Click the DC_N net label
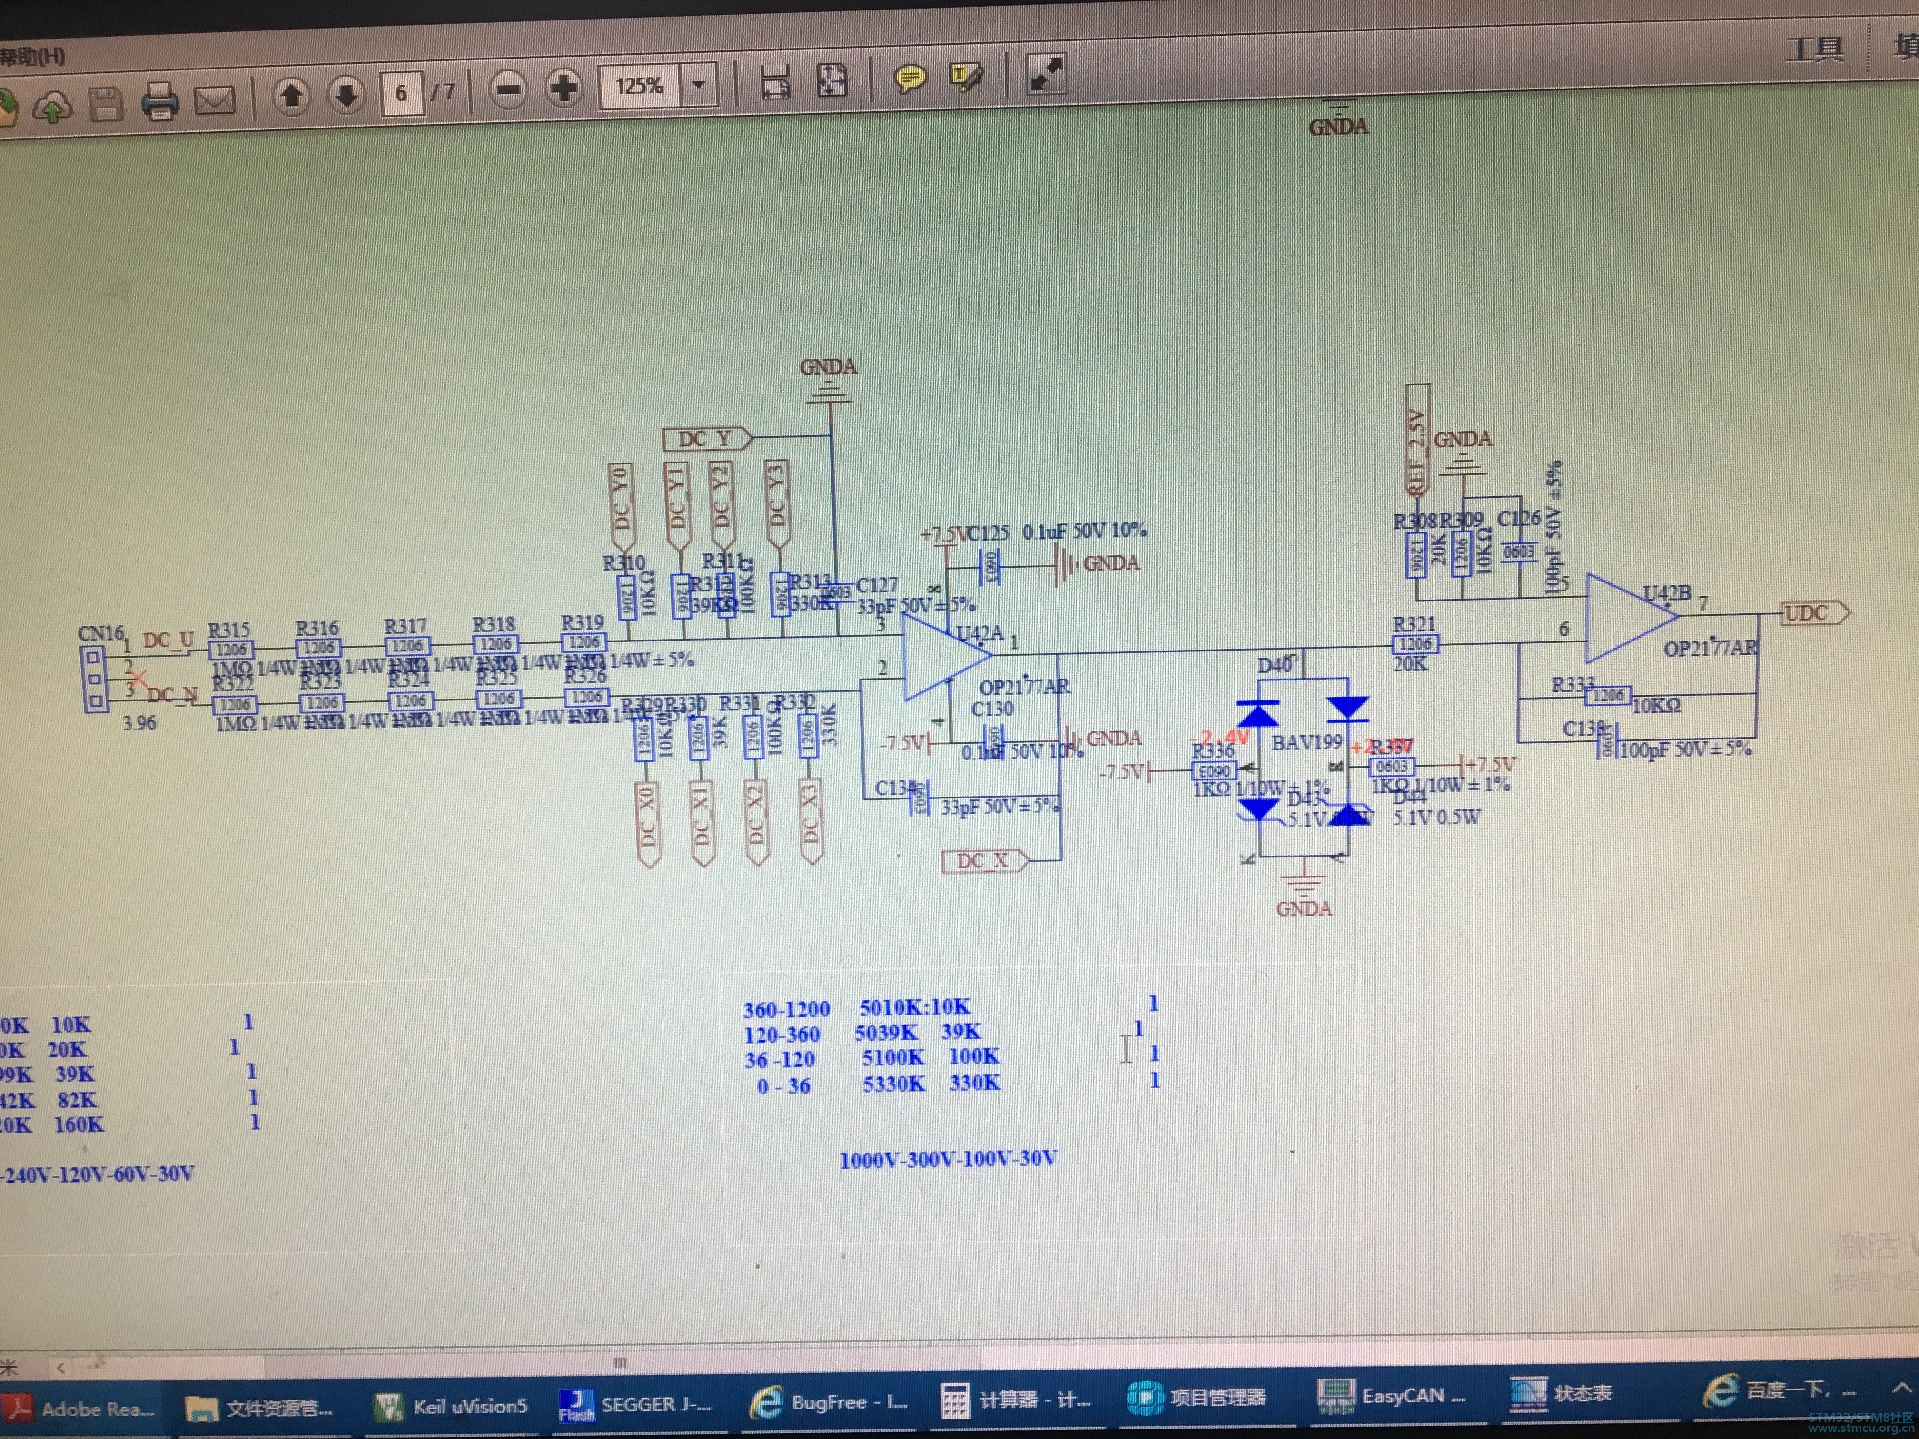Image resolution: width=1919 pixels, height=1439 pixels. tap(173, 694)
